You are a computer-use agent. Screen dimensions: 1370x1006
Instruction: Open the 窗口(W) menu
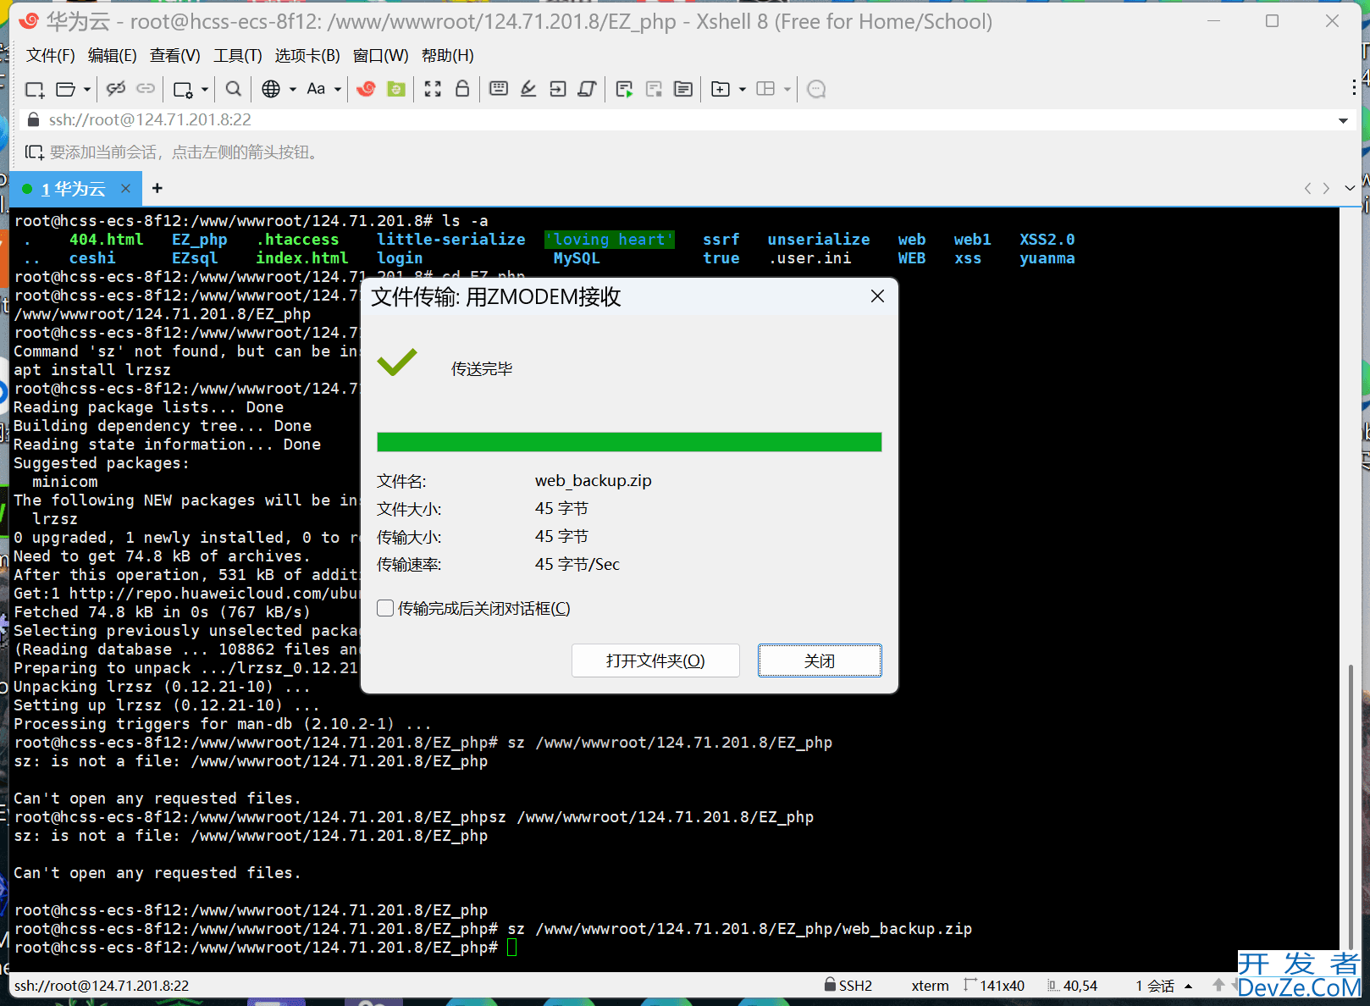click(x=381, y=55)
